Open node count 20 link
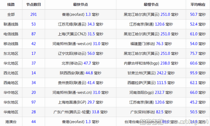210x126 pixels. coord(33,92)
